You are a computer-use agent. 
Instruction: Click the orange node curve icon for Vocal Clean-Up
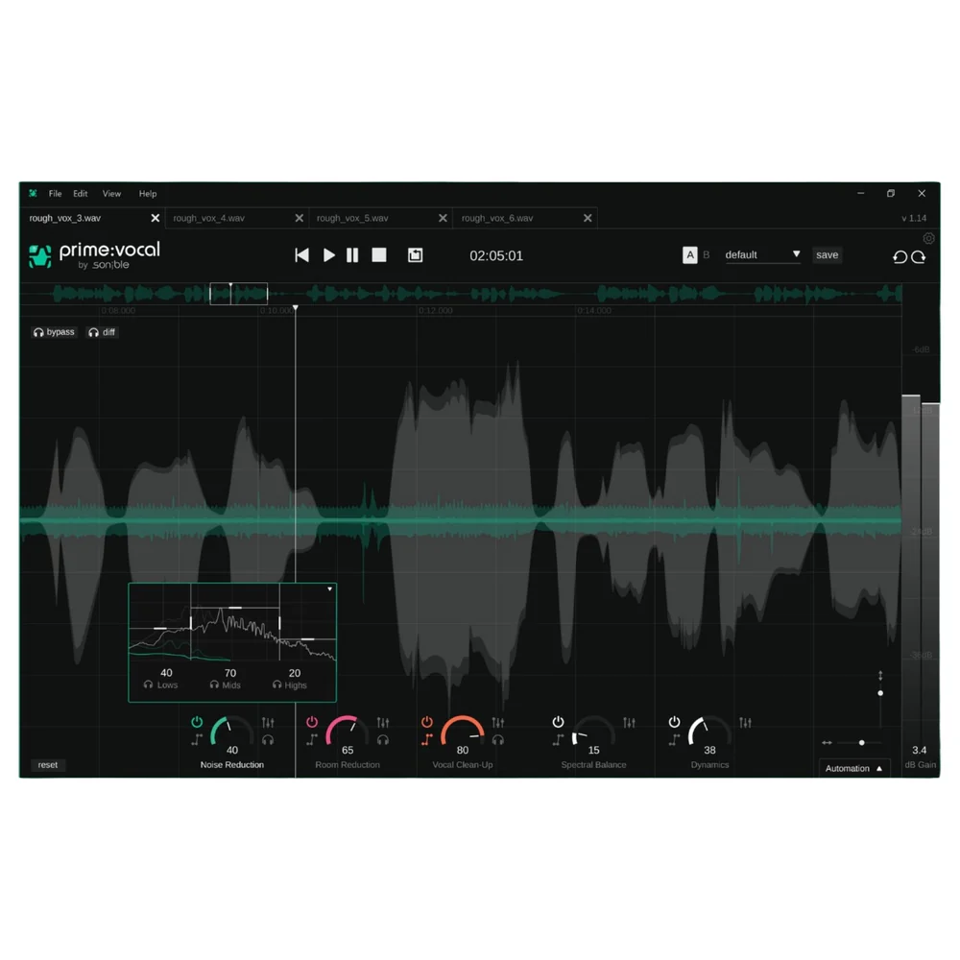coord(427,739)
